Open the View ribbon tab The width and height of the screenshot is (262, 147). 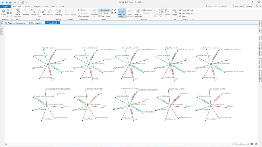click(46, 7)
